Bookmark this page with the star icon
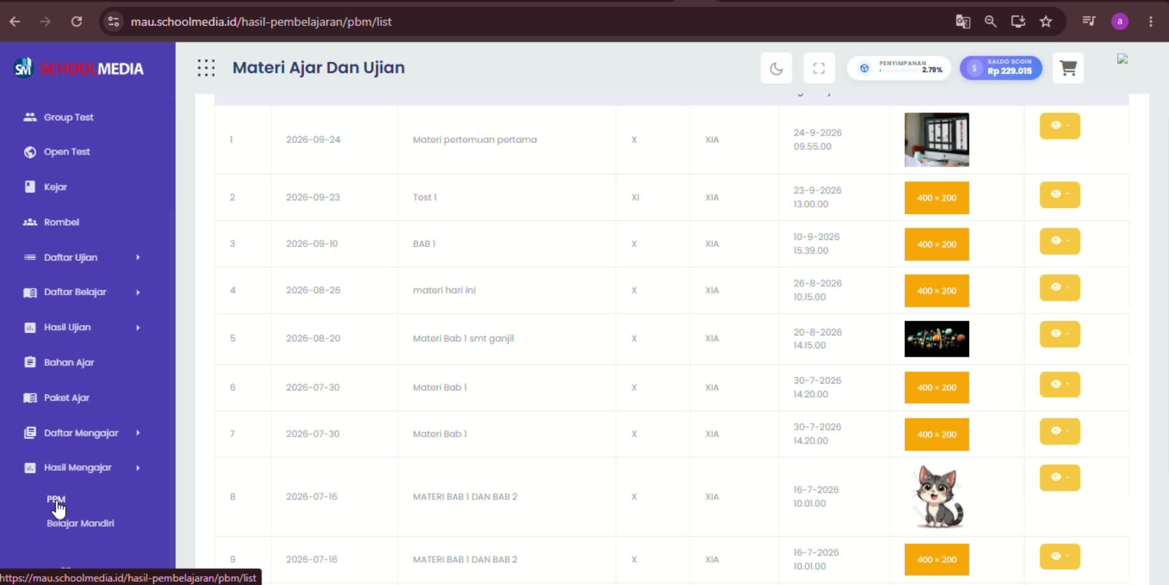The height and width of the screenshot is (585, 1169). (1045, 22)
